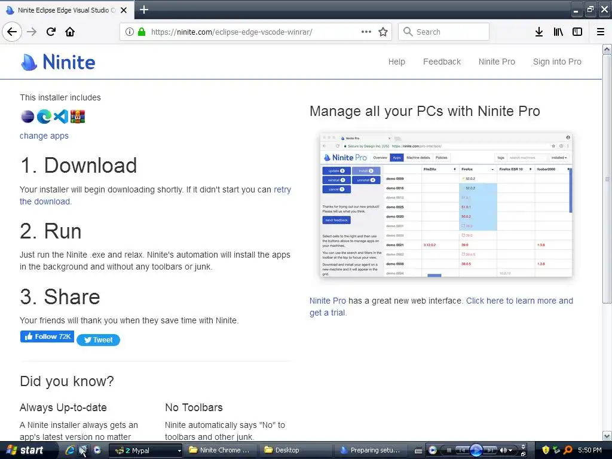612x459 pixels.
Task: Click the page scrollbar up arrow
Action: (x=607, y=49)
